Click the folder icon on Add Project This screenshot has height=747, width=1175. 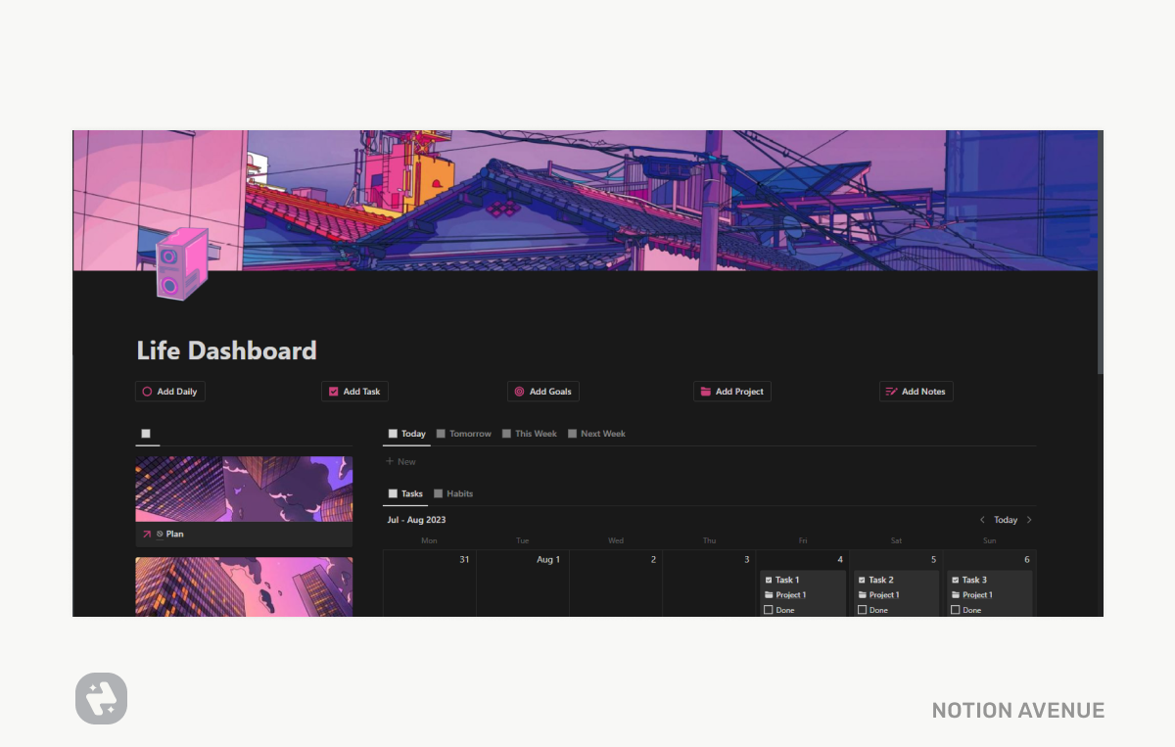tap(706, 391)
